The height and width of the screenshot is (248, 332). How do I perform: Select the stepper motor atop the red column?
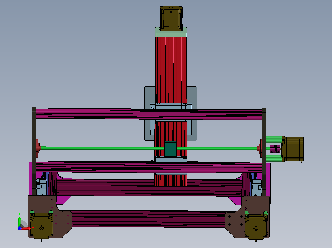[171, 18]
